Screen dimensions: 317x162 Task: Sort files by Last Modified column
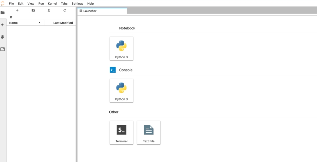[63, 23]
